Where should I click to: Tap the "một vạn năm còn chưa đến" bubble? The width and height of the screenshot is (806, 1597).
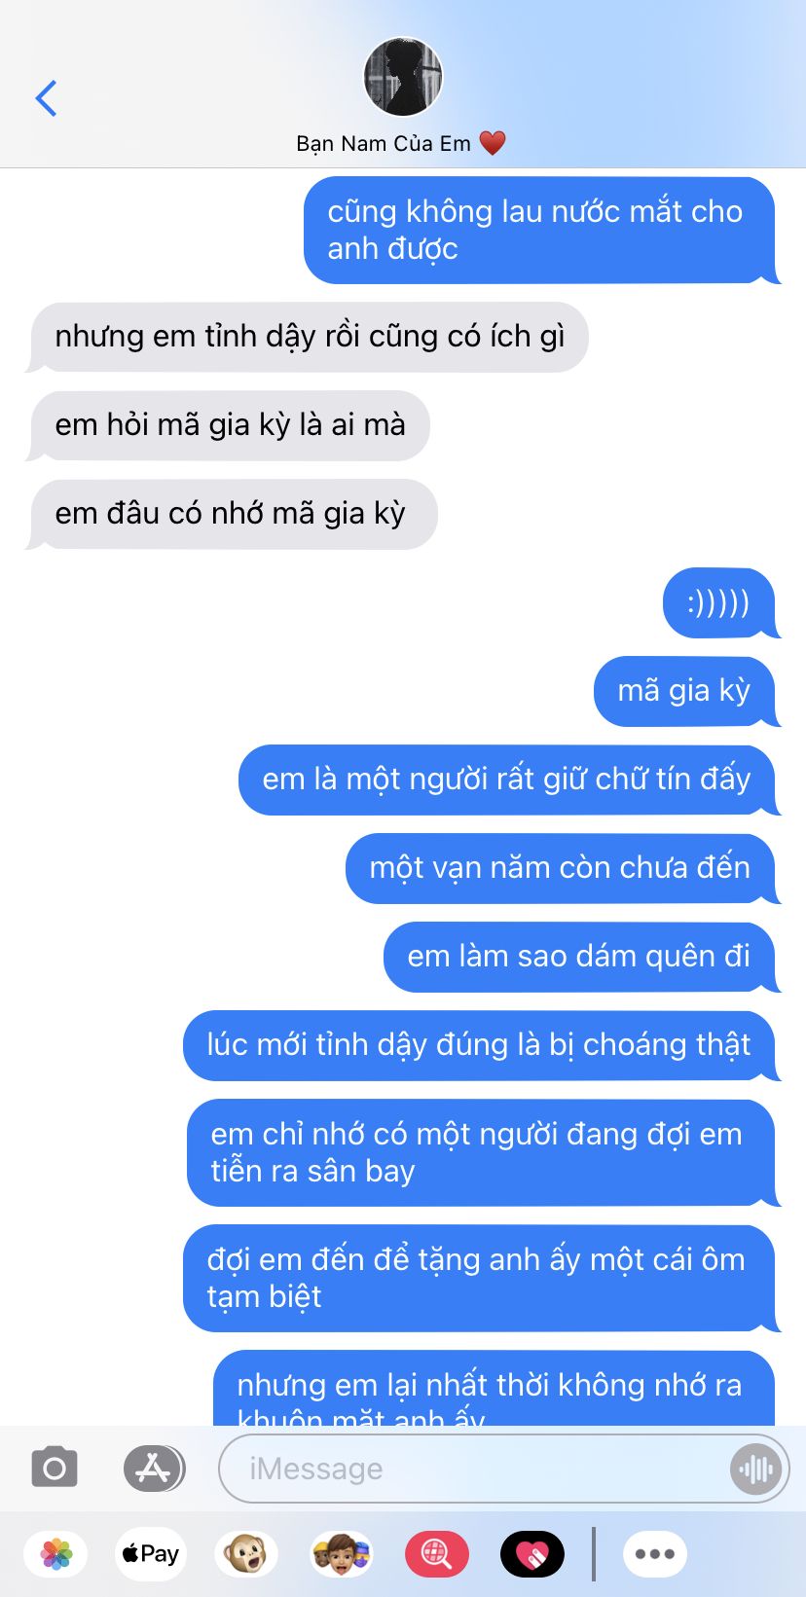pyautogui.click(x=561, y=869)
